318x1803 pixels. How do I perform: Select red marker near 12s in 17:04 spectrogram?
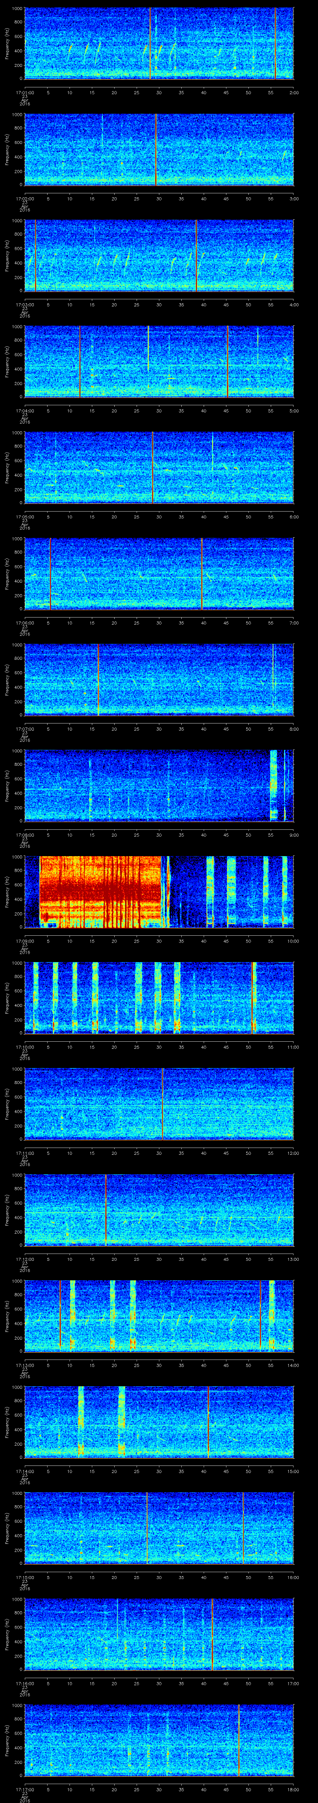[x=80, y=361]
